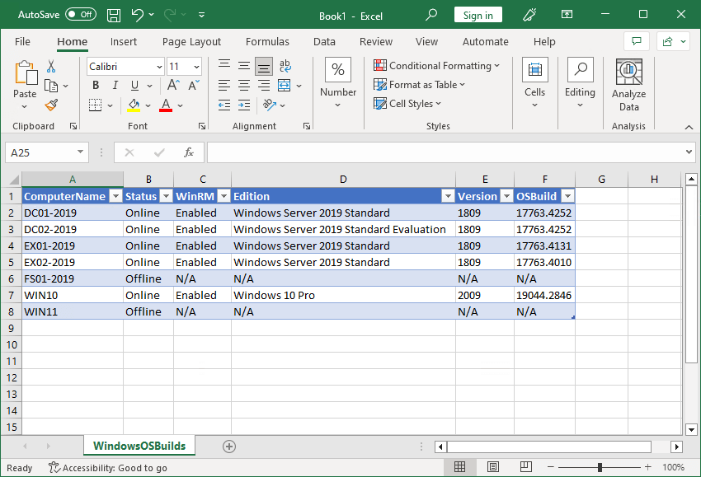Viewport: 701px width, 477px height.
Task: Toggle the AutoSave switch
Action: pos(80,15)
